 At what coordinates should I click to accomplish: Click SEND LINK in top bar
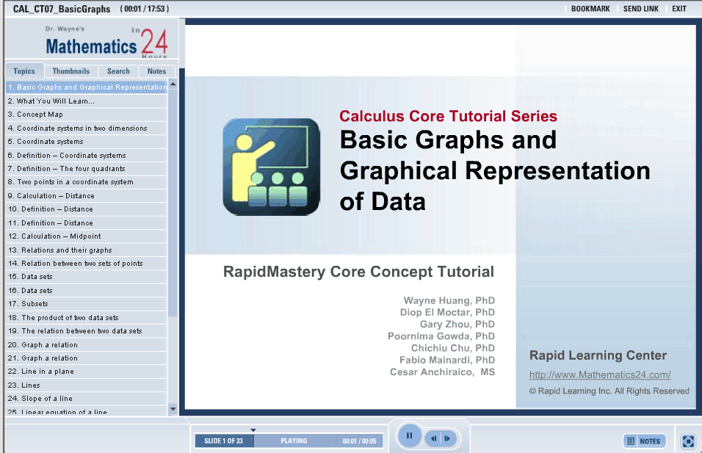(x=640, y=9)
